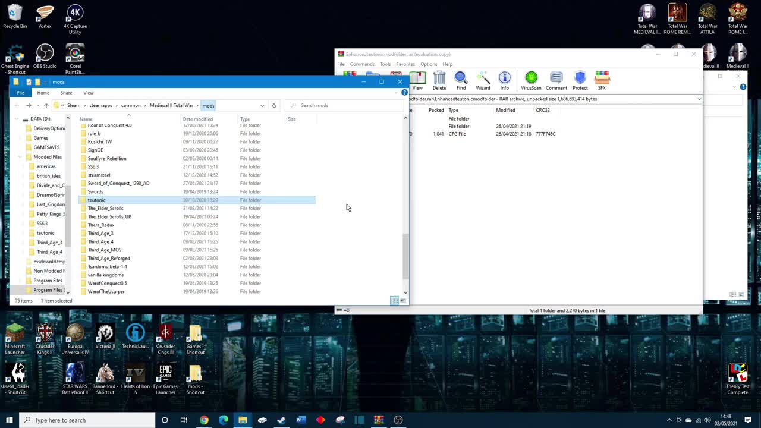The height and width of the screenshot is (428, 761).
Task: Open Theory Test Complete desktop icon
Action: coord(738,380)
